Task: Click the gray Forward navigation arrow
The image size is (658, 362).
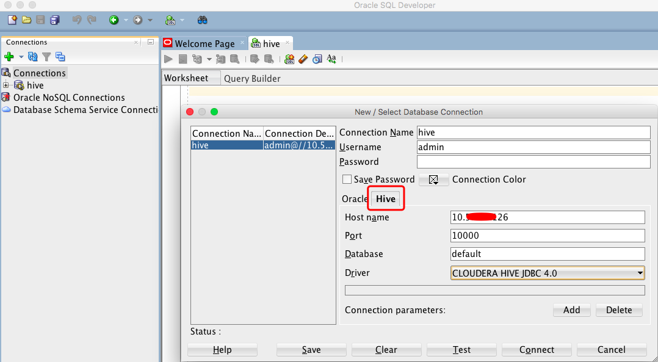Action: (138, 20)
